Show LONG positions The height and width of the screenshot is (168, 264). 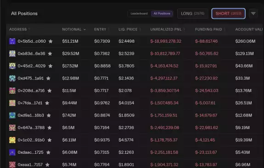pyautogui.click(x=193, y=13)
